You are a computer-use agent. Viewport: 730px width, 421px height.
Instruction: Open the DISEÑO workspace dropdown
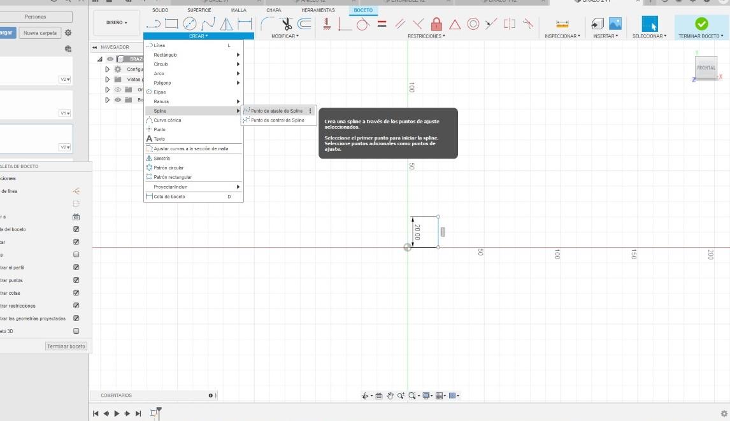(117, 23)
